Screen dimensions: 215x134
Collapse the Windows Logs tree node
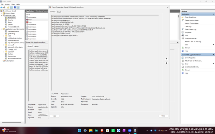(1, 15)
